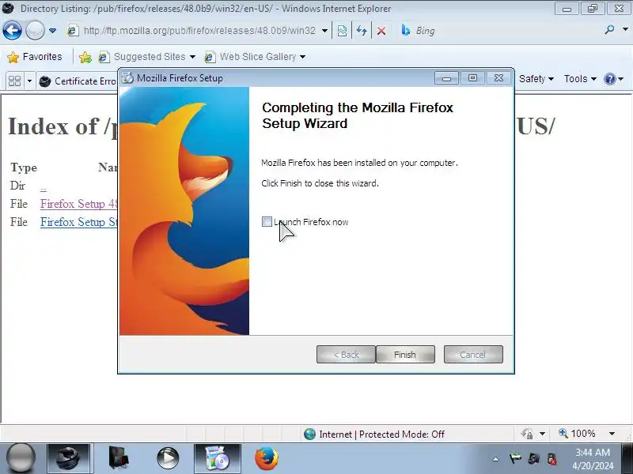Click the 100% zoom level button
This screenshot has width=633, height=474.
(577, 434)
